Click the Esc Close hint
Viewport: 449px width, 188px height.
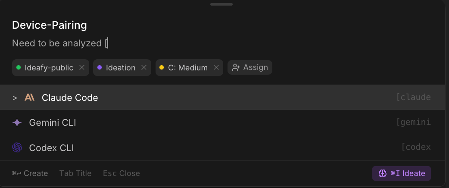(122, 173)
